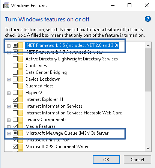
Task: Select the 'Internet Information Services' row text
Action: [x=54, y=106]
